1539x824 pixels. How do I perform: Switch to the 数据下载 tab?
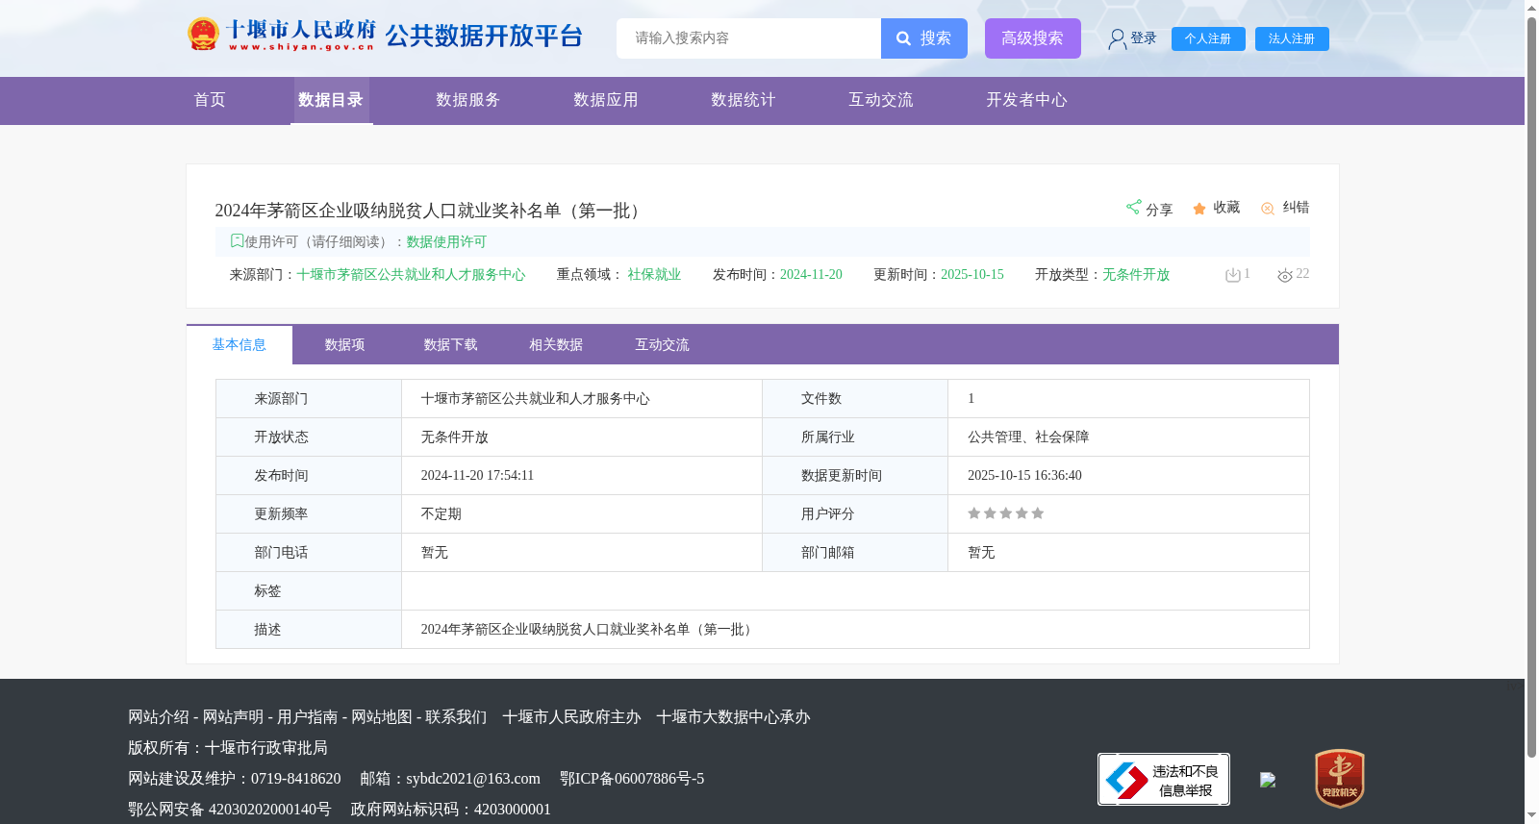tap(450, 345)
